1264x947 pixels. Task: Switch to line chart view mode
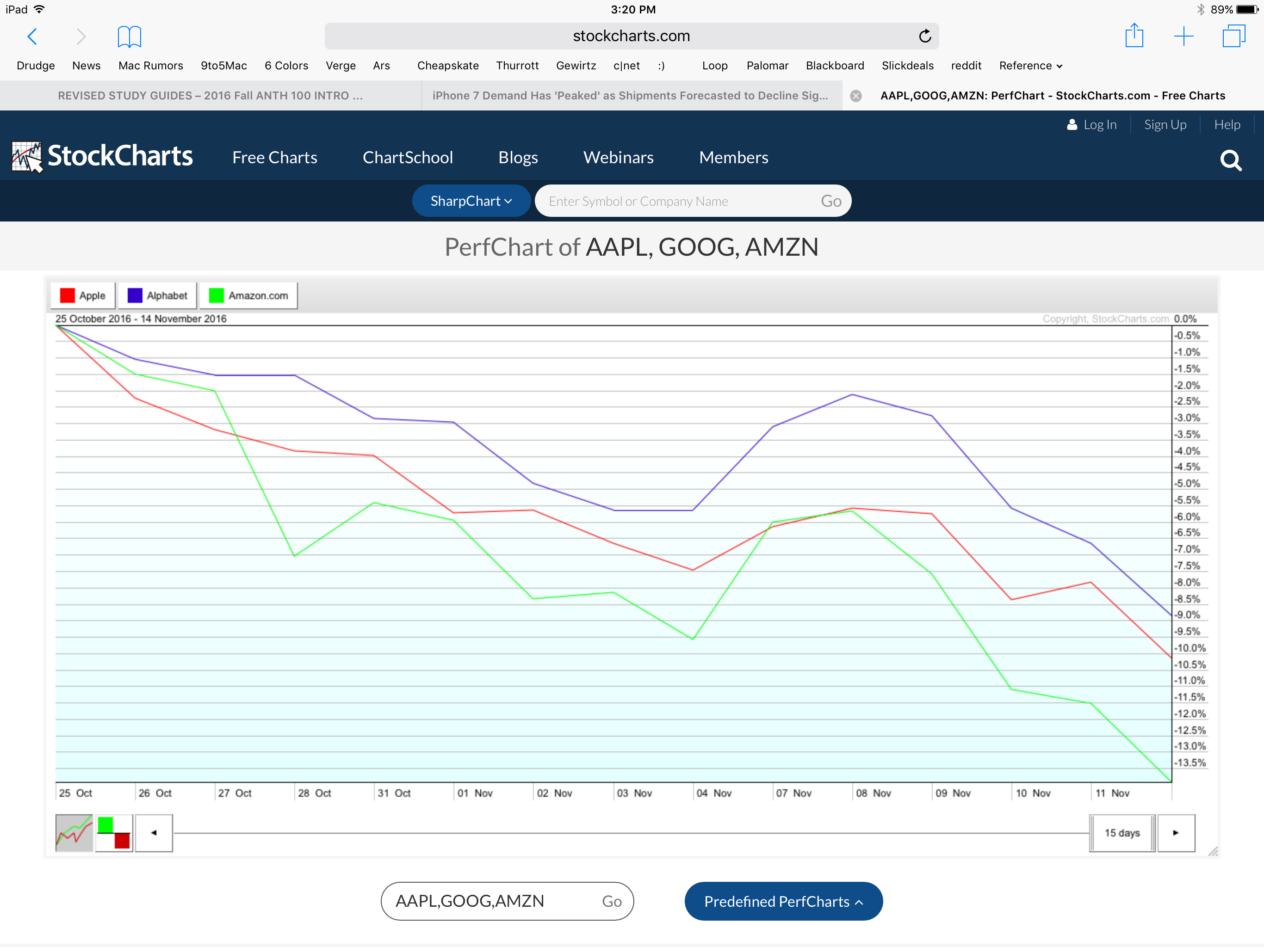point(74,833)
